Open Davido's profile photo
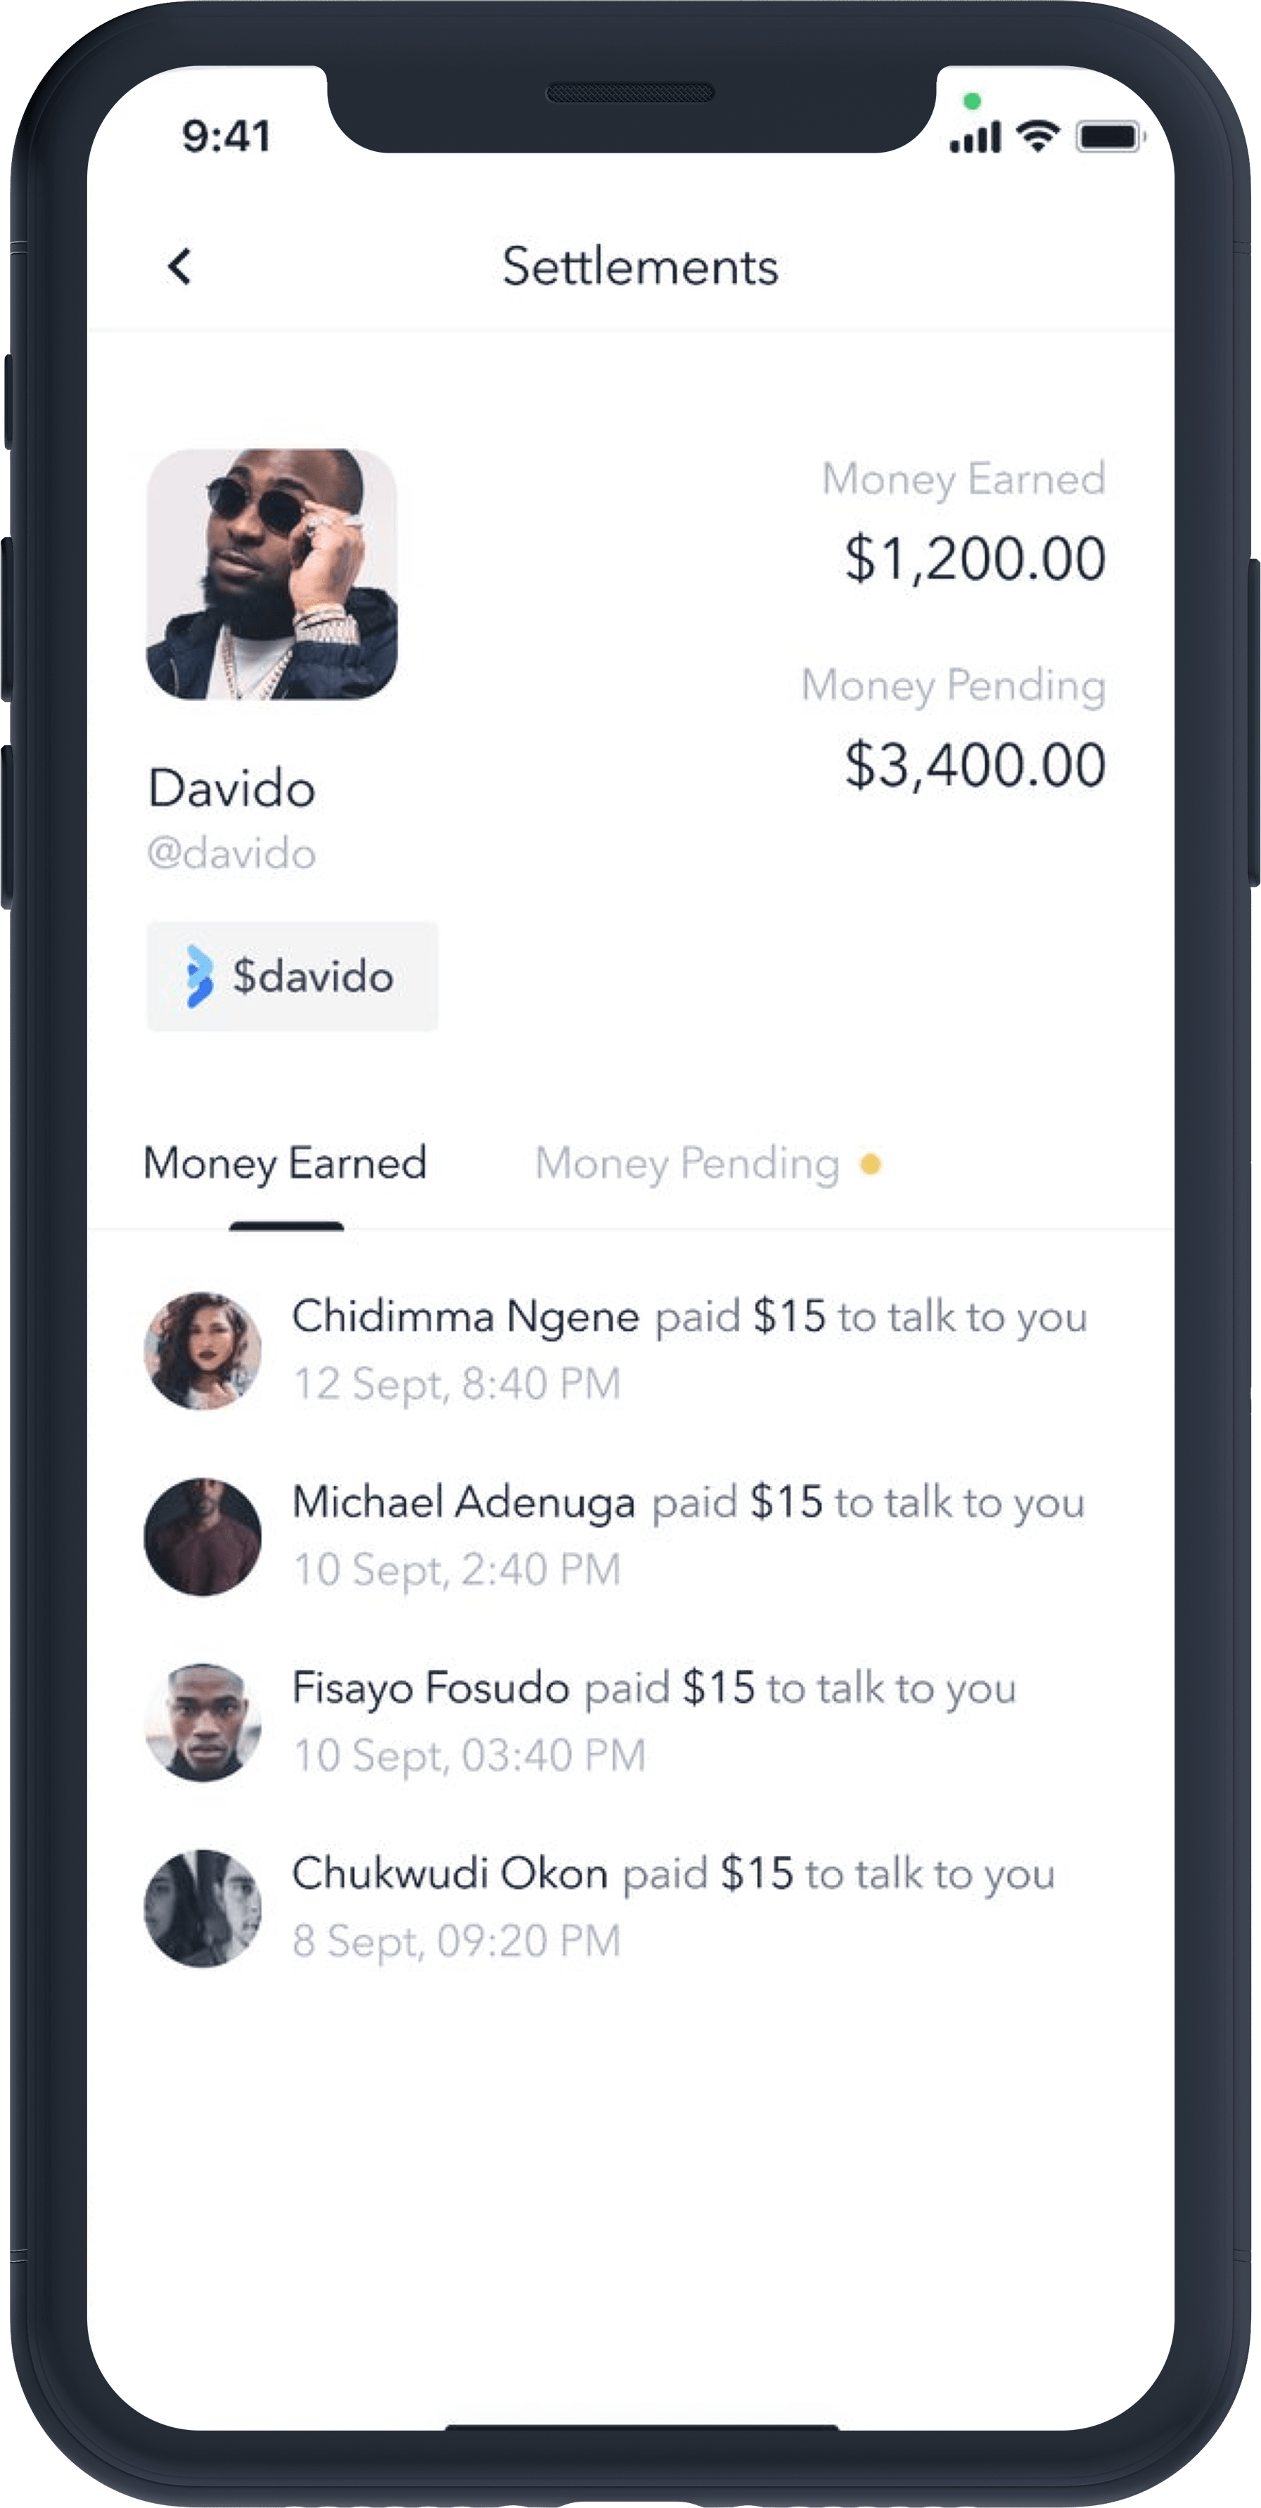Screen dimensions: 1261x2508 pos(271,573)
